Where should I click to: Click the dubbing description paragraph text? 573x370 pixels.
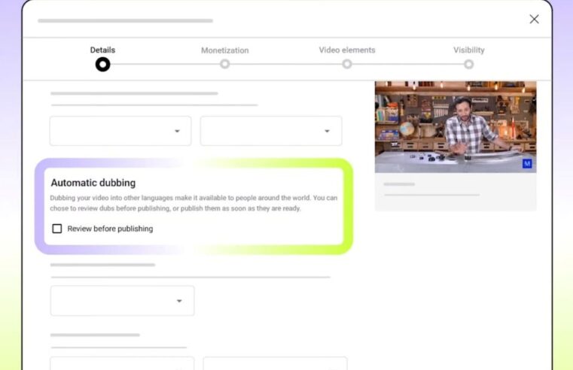coord(194,203)
